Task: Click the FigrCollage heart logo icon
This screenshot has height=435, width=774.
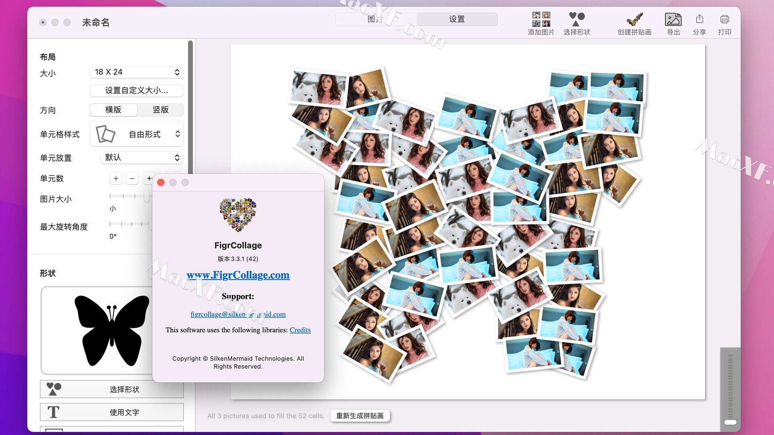Action: 238,215
